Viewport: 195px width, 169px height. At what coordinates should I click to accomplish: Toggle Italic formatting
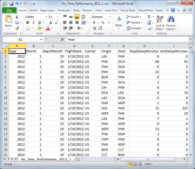33,22
